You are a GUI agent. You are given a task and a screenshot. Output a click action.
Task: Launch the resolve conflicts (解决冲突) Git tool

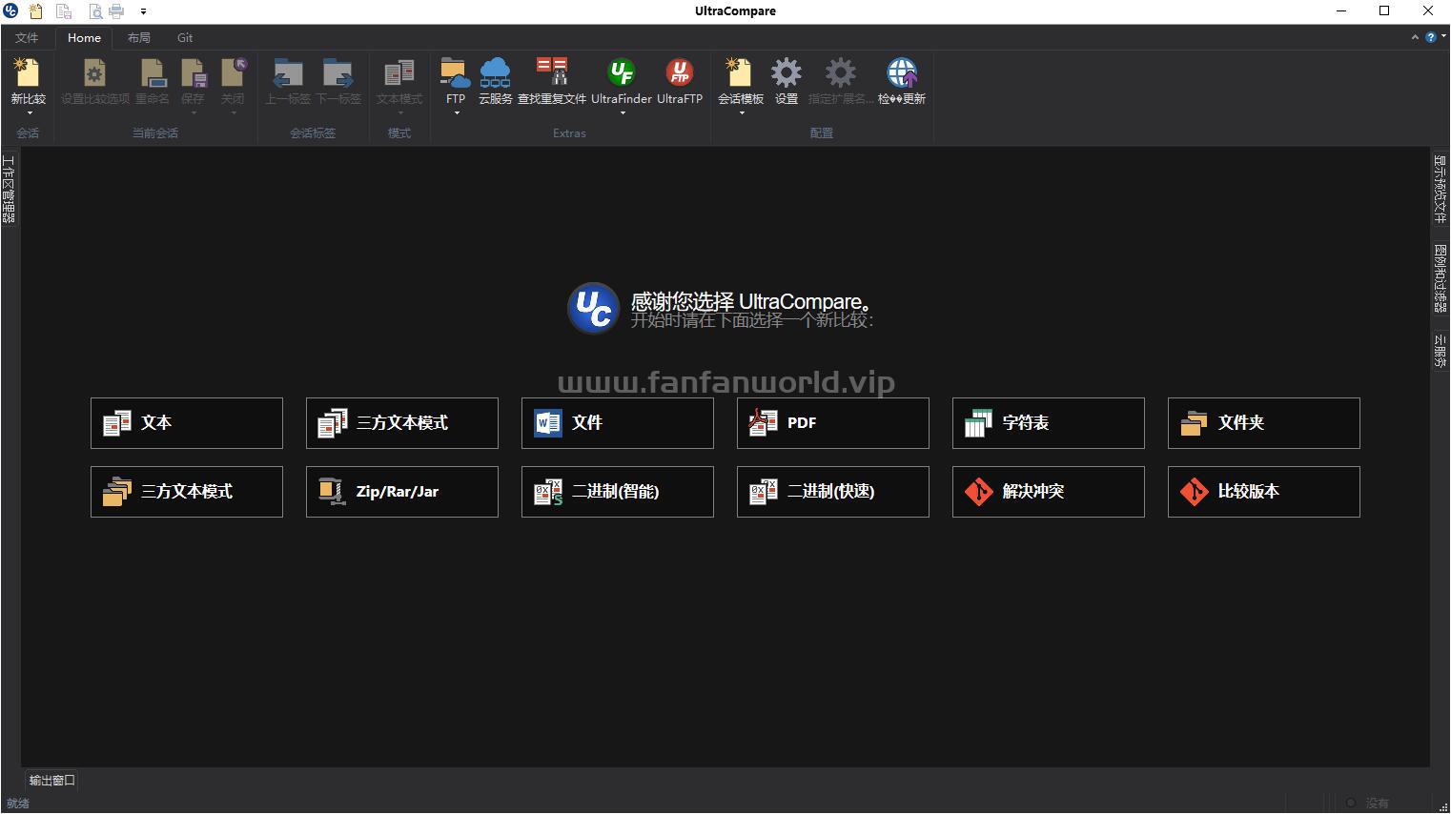[x=1048, y=492]
